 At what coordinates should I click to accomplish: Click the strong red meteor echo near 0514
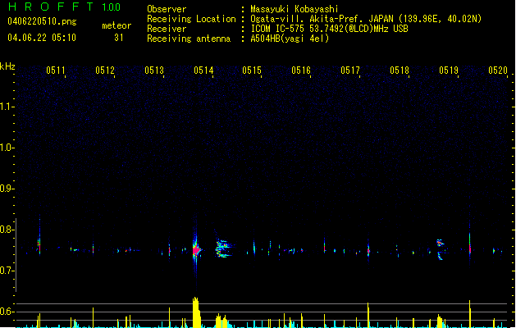coord(196,251)
